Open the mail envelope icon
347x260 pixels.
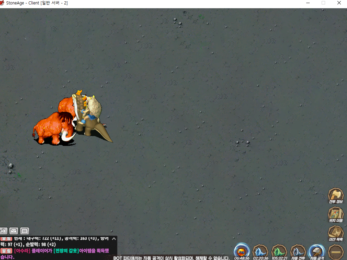[14, 231]
